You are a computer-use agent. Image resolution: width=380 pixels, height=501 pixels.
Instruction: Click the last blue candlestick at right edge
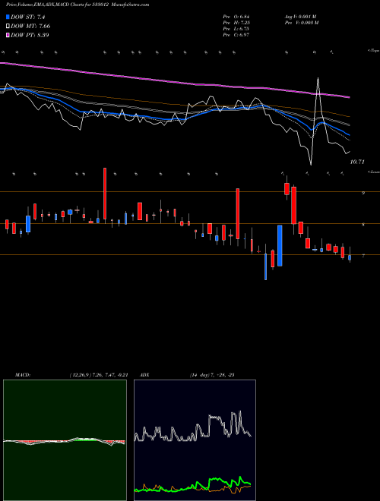click(350, 257)
